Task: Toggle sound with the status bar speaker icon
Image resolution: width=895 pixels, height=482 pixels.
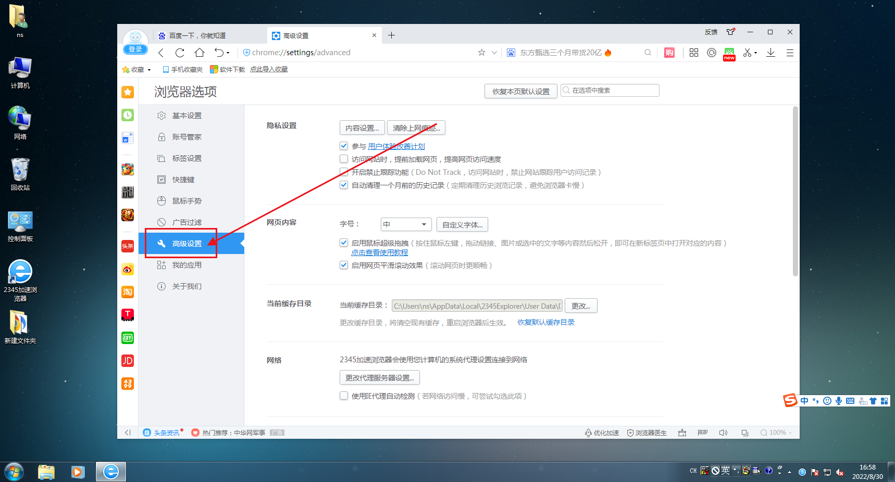Action: tap(723, 433)
